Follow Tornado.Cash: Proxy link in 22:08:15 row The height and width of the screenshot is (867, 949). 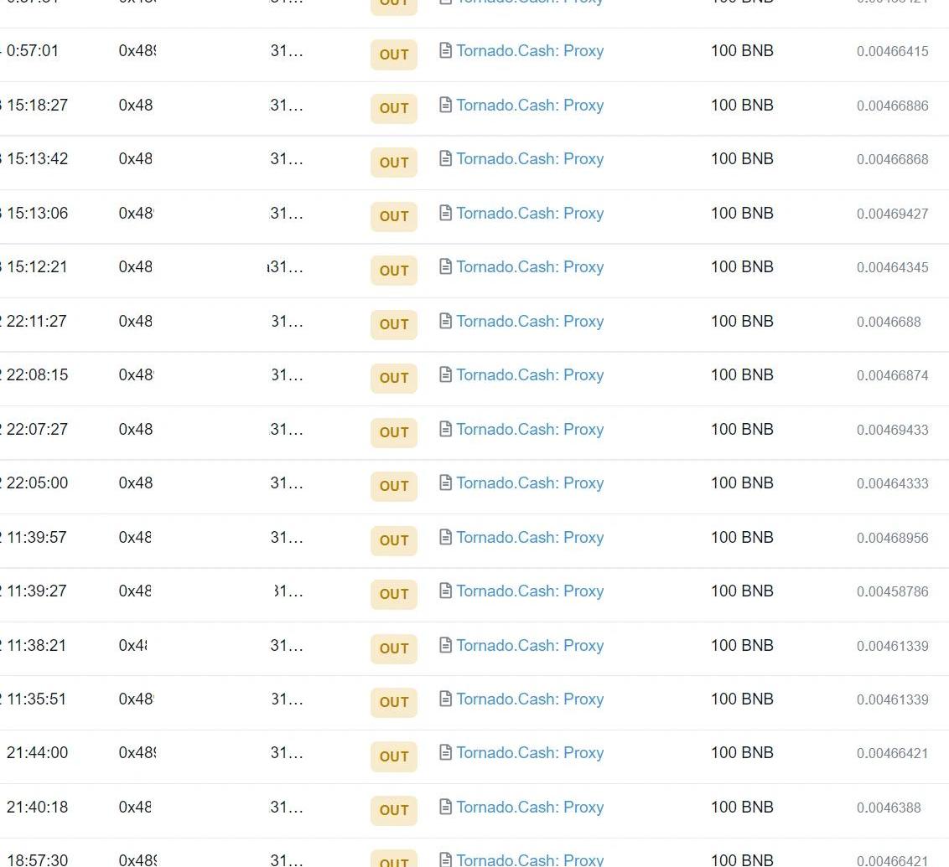tap(530, 375)
